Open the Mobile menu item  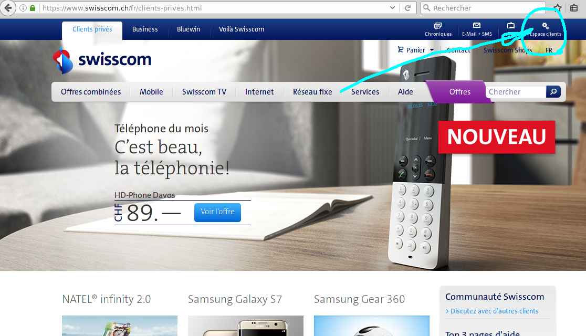tap(151, 91)
